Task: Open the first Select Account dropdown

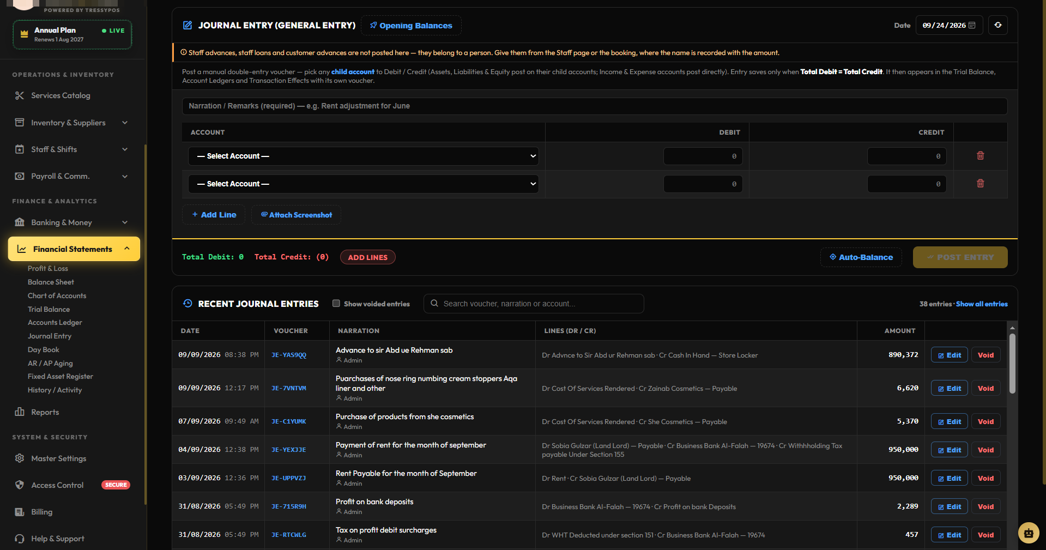Action: [364, 156]
